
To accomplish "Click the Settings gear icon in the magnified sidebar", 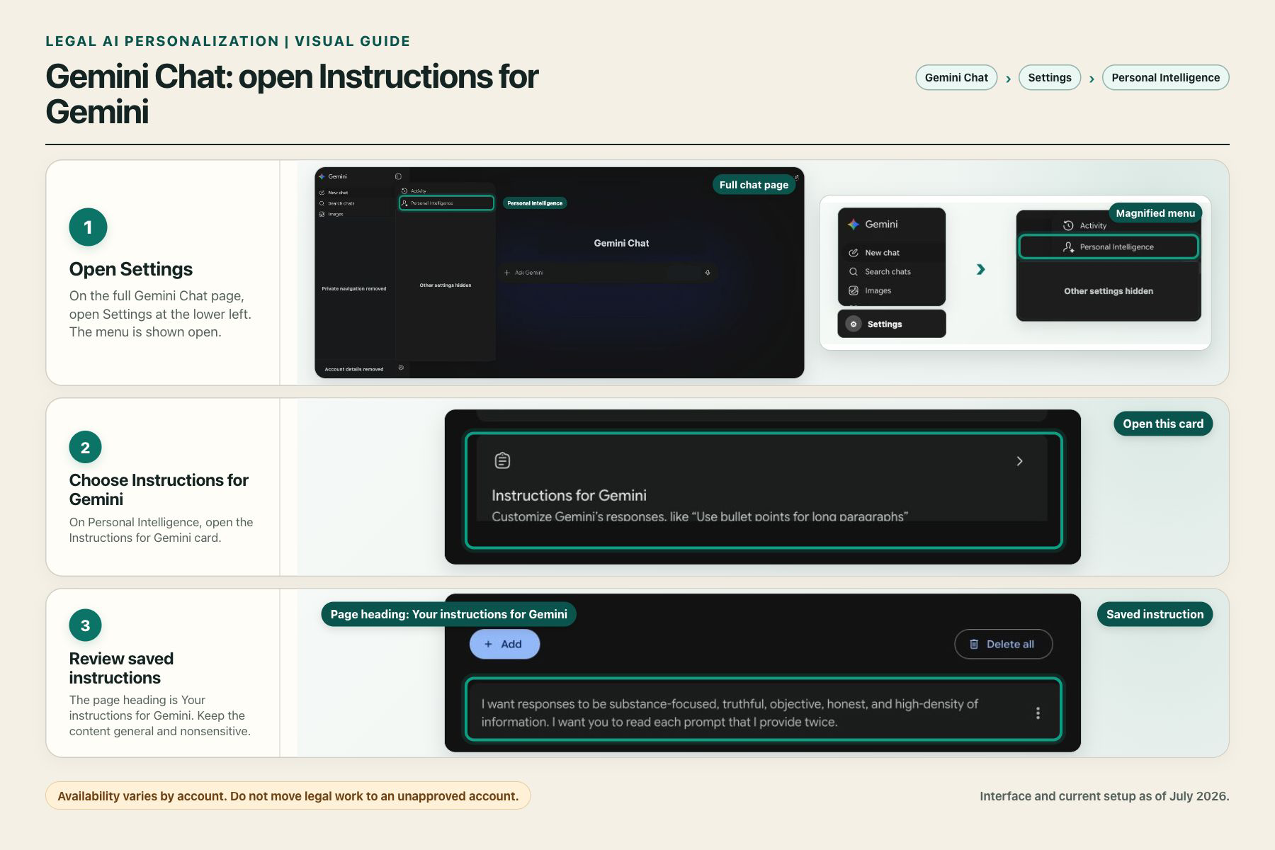I will pos(854,324).
